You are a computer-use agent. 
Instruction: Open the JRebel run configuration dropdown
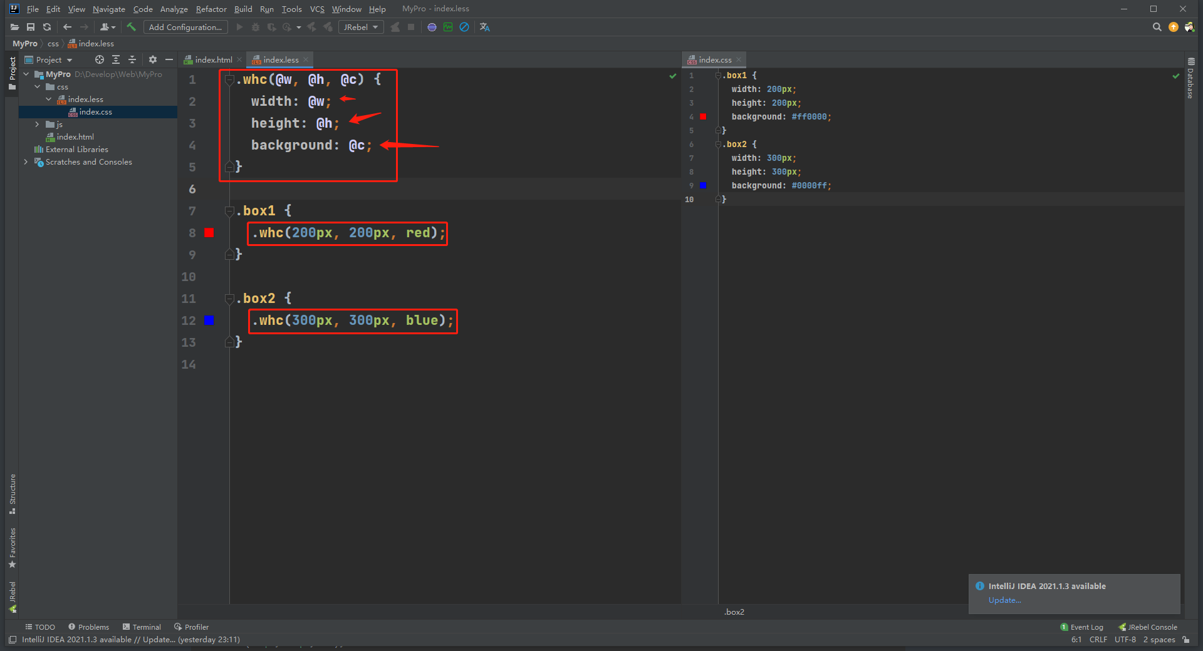click(x=361, y=27)
